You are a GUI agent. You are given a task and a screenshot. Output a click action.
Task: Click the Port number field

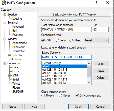pyautogui.click(x=101, y=29)
